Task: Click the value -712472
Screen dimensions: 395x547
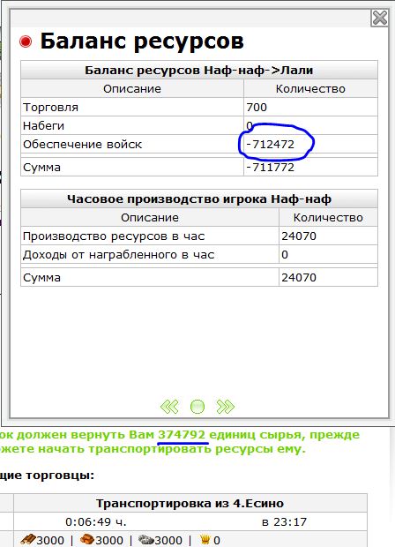Action: (x=271, y=144)
